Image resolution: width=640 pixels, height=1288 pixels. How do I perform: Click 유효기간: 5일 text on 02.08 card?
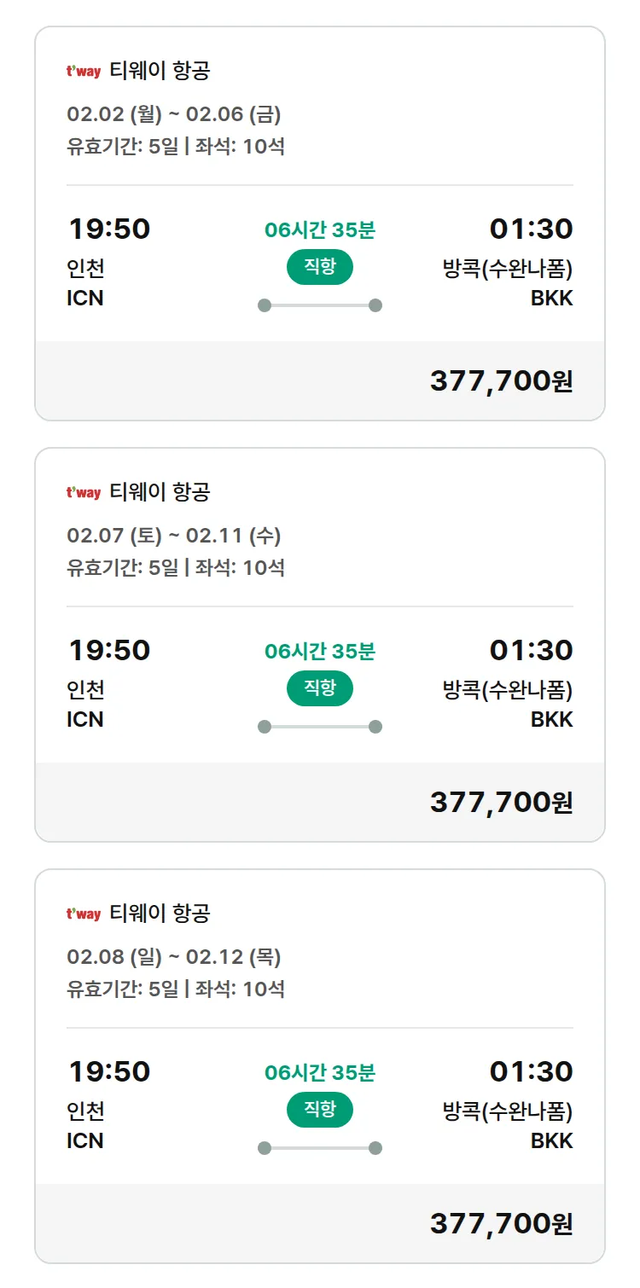point(123,989)
